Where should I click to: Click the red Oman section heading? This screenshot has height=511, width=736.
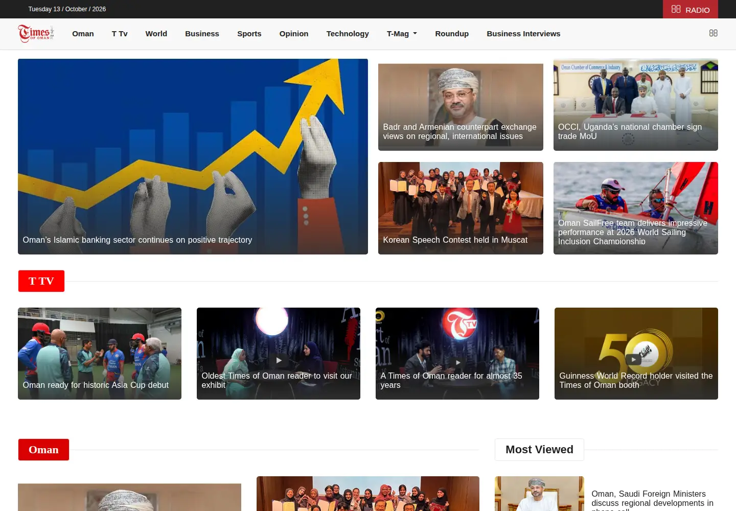(x=43, y=450)
